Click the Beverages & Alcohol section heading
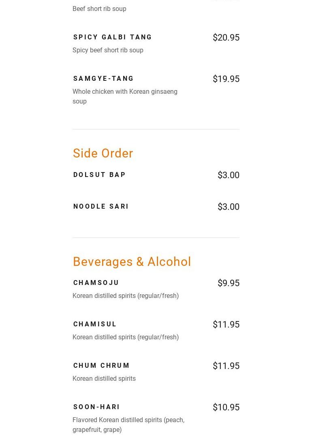This screenshot has width=312, height=440. pyautogui.click(x=132, y=262)
